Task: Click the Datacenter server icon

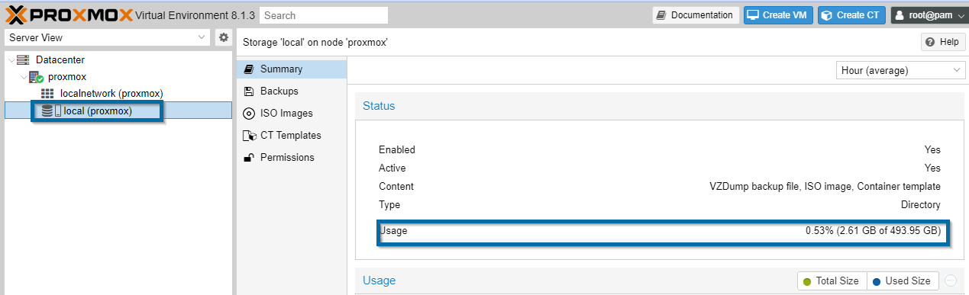Action: [23, 59]
